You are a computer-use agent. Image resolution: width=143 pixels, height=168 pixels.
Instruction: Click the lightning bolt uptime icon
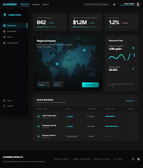pyautogui.click(x=133, y=69)
